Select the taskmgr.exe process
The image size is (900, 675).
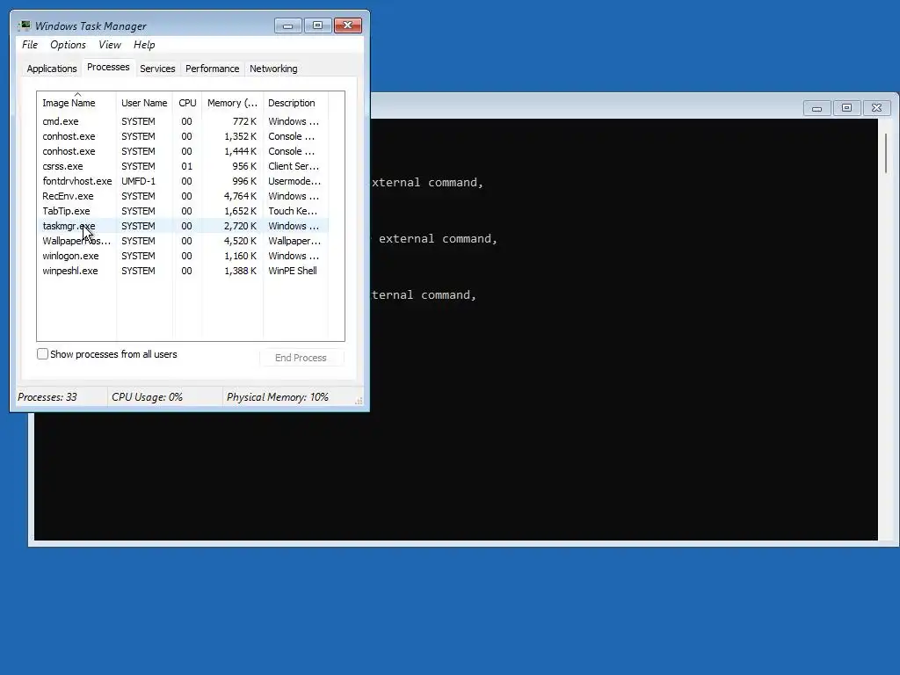pyautogui.click(x=183, y=226)
